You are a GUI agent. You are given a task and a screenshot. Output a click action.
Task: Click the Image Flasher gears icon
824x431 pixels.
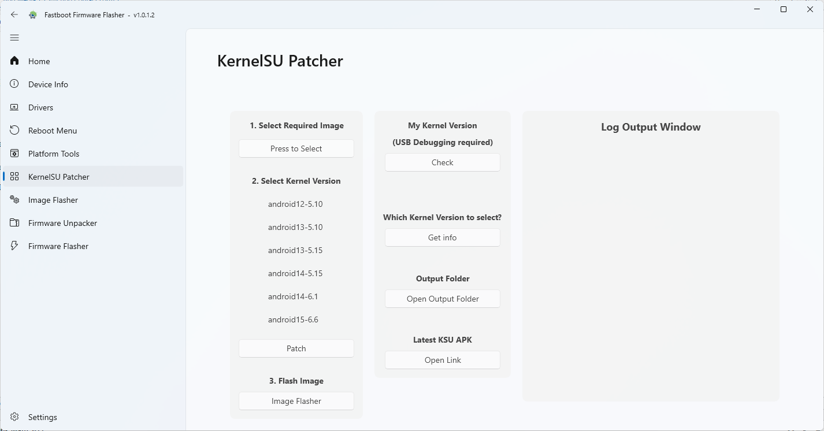point(15,200)
